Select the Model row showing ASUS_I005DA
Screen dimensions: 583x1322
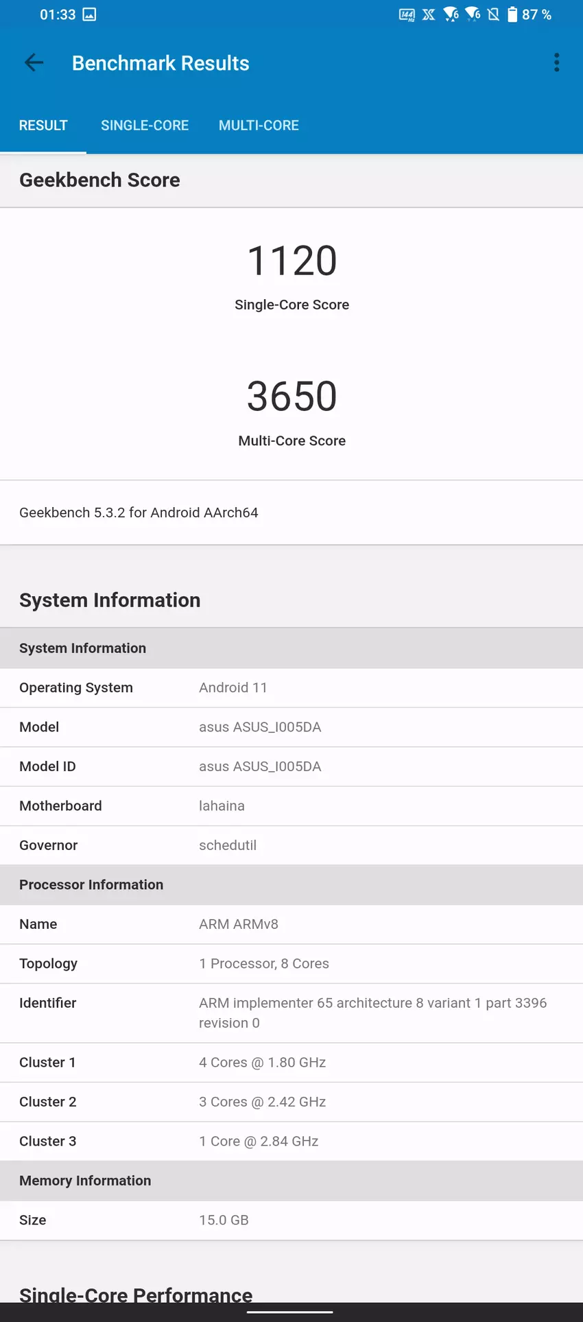pyautogui.click(x=291, y=727)
